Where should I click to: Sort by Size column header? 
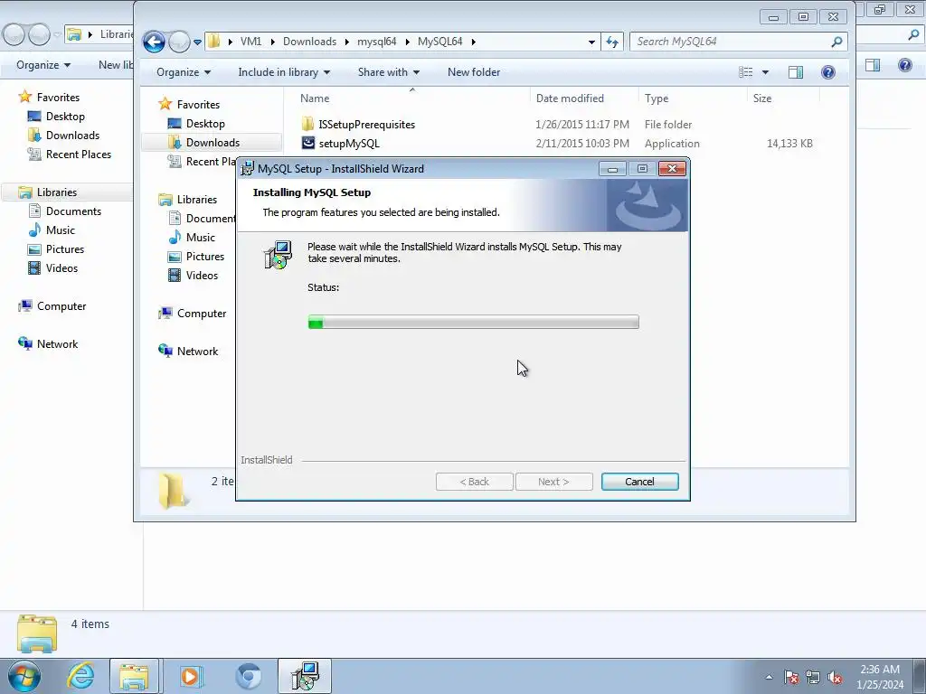[x=761, y=98]
